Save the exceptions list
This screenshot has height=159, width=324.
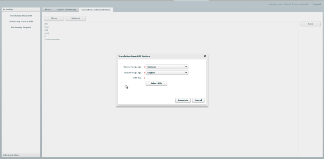coord(311,24)
